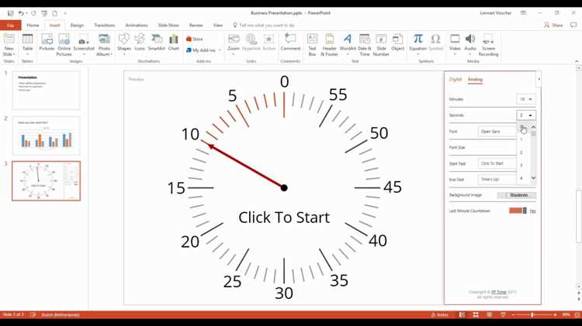Screen dimensions: 582x326
Task: Insert a Video from the Media group
Action: coord(455,44)
